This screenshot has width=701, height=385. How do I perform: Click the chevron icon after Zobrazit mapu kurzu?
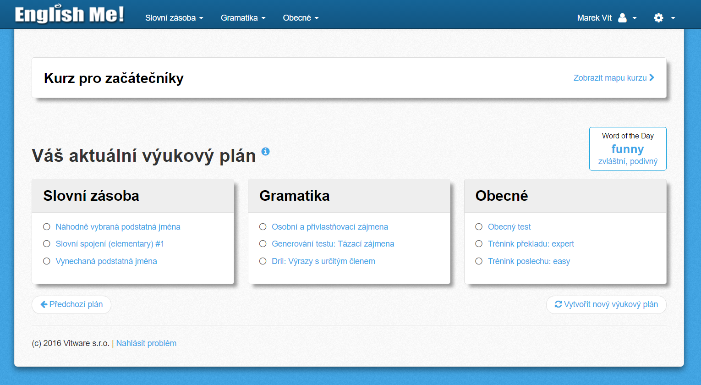652,77
